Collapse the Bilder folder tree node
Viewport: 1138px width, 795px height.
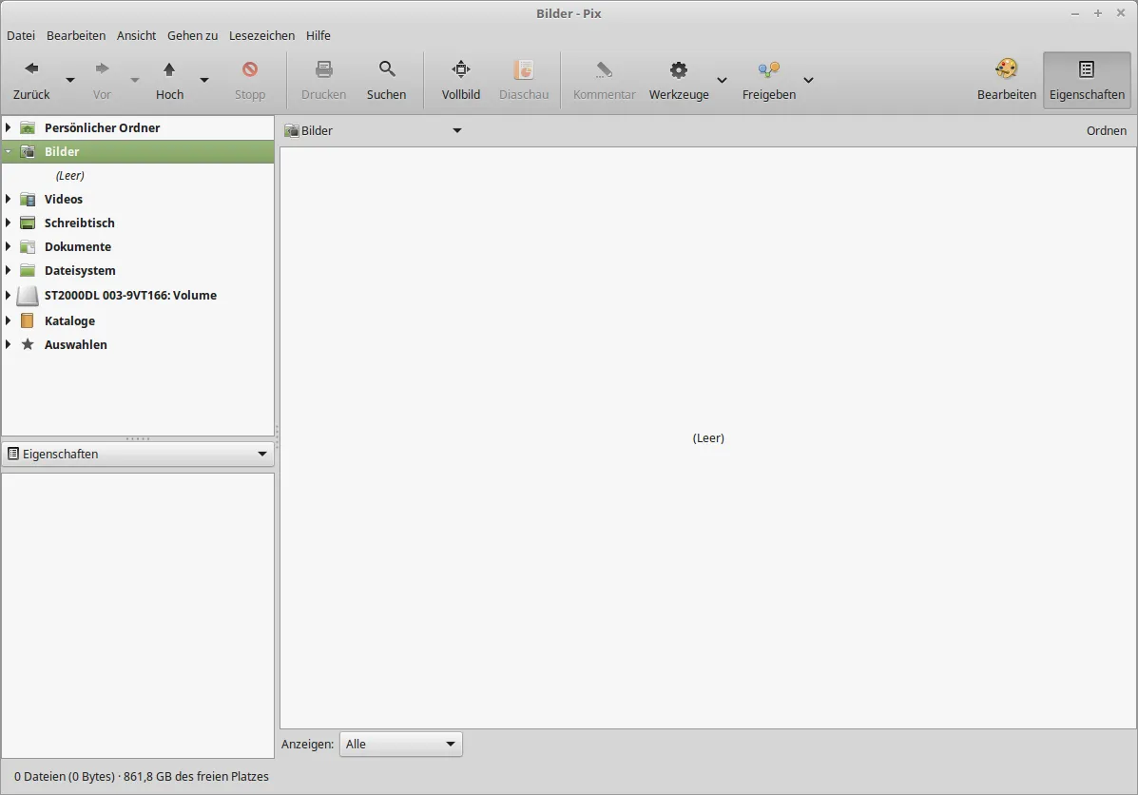click(x=9, y=151)
